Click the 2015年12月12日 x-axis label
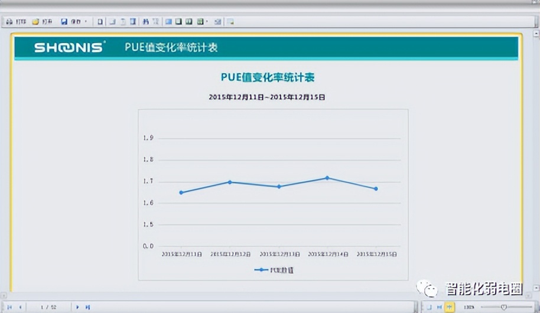540x313 pixels. click(x=230, y=254)
